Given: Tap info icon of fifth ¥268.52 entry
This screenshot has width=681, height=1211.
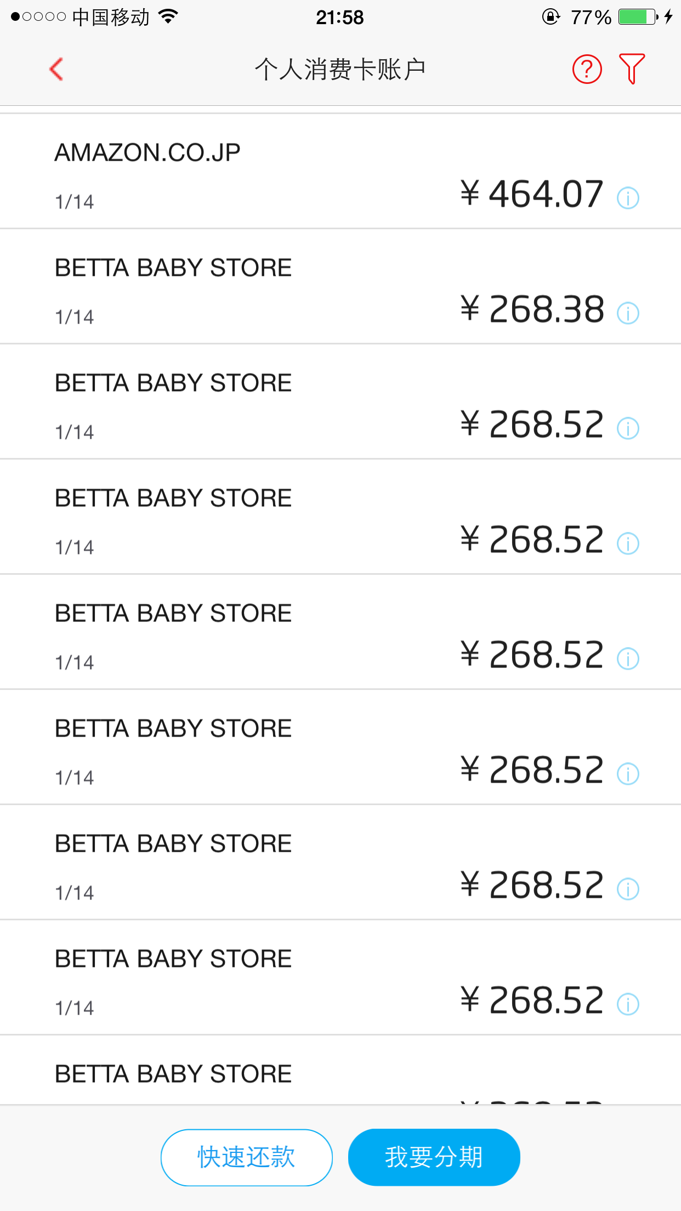Looking at the screenshot, I should point(628,889).
